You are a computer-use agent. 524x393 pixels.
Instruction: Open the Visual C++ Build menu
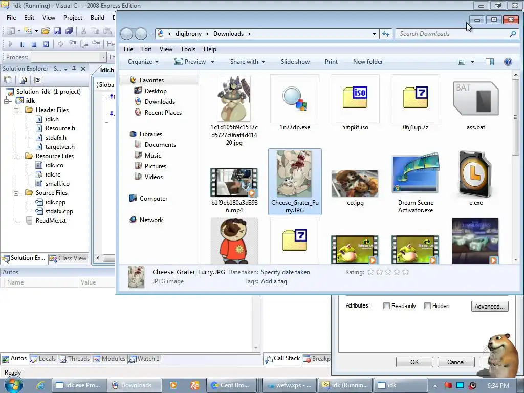tap(97, 18)
